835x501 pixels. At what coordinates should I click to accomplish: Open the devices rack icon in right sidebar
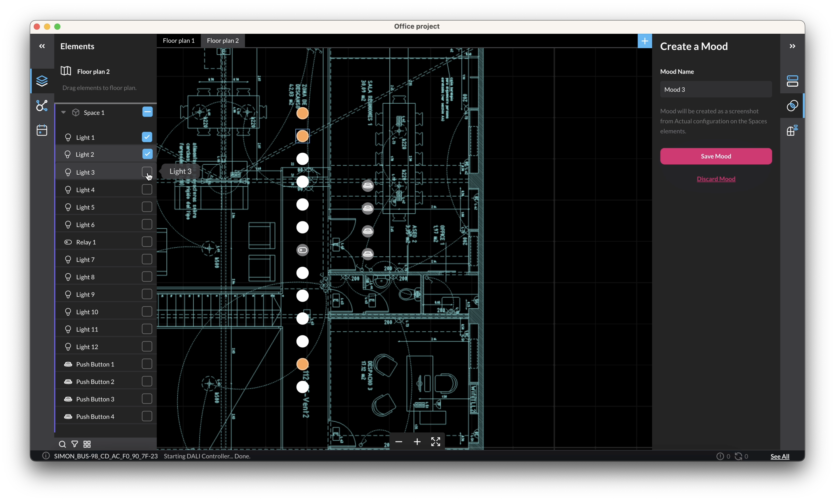tap(792, 81)
